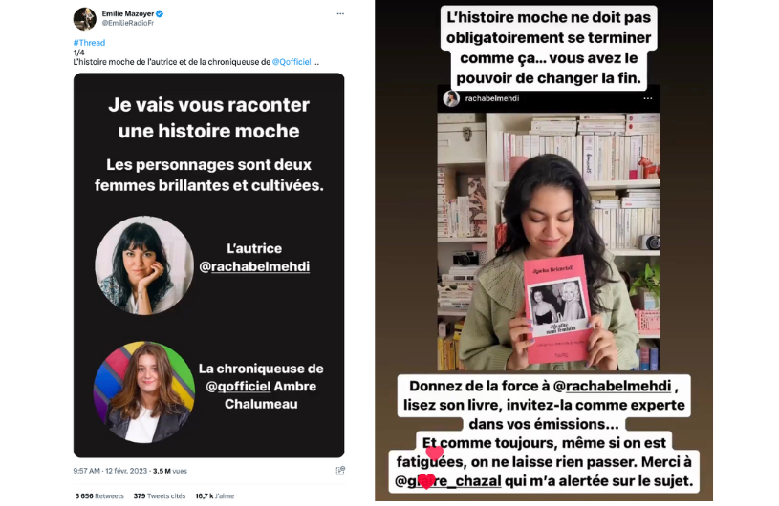
Task: Click the blue verified badge next to Emilie Mazoyer
Action: point(160,14)
